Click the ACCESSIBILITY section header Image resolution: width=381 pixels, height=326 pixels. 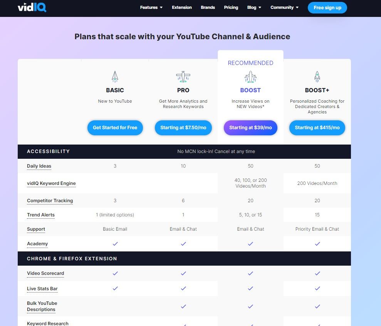coord(49,151)
